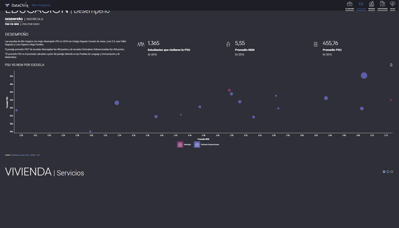
Task: Select the second Vivienda slide dot
Action: point(388,172)
